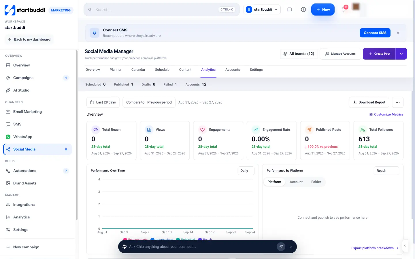Image resolution: width=415 pixels, height=259 pixels.
Task: Open the Last 28 days date picker
Action: tap(103, 102)
